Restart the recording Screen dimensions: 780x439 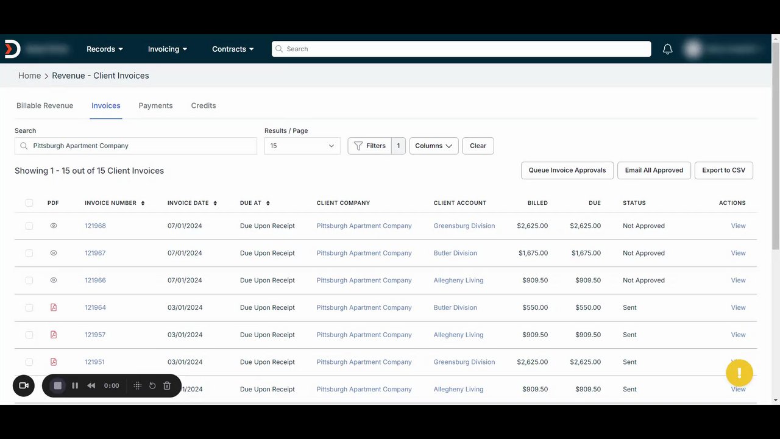[152, 385]
